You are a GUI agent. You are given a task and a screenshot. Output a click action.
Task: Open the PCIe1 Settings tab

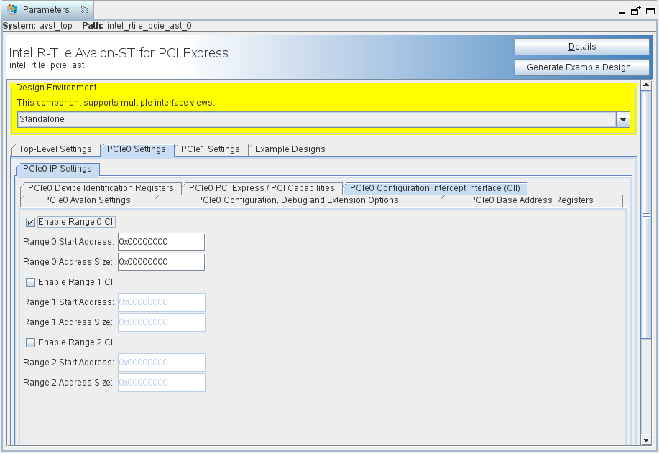pos(210,149)
